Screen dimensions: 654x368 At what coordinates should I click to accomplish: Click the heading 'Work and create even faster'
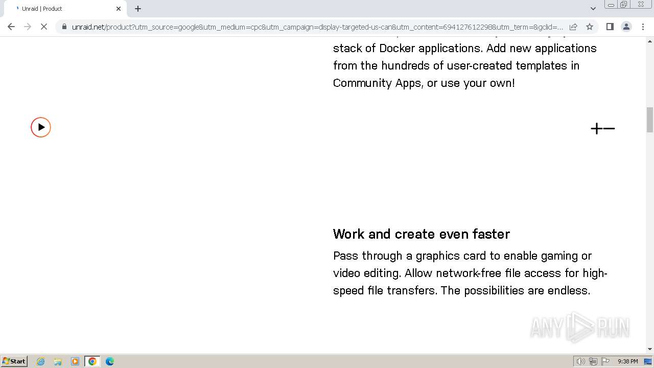click(x=422, y=234)
